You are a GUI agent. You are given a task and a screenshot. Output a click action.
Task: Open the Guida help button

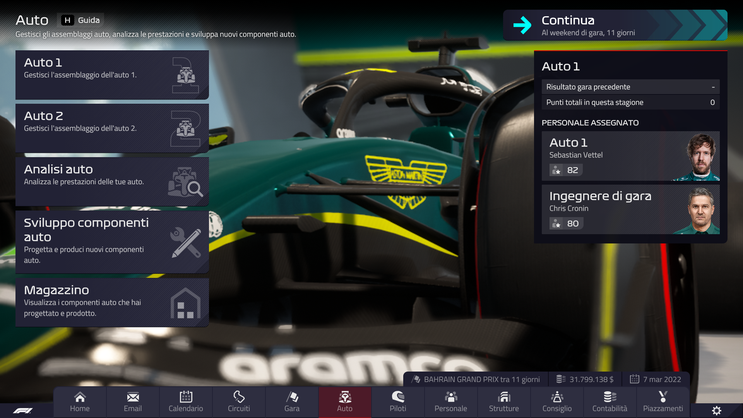[81, 20]
